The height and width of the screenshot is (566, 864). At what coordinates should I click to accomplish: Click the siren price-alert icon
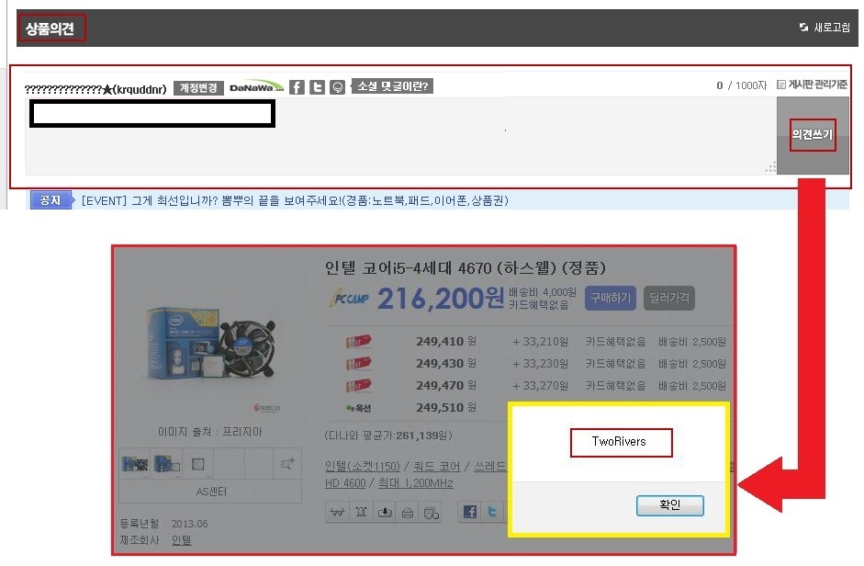(361, 513)
